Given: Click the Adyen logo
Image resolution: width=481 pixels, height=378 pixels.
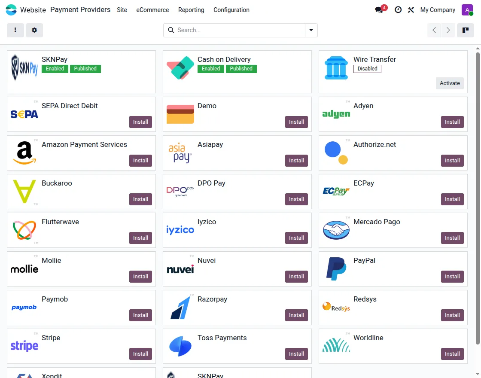Looking at the screenshot, I should coord(336,114).
